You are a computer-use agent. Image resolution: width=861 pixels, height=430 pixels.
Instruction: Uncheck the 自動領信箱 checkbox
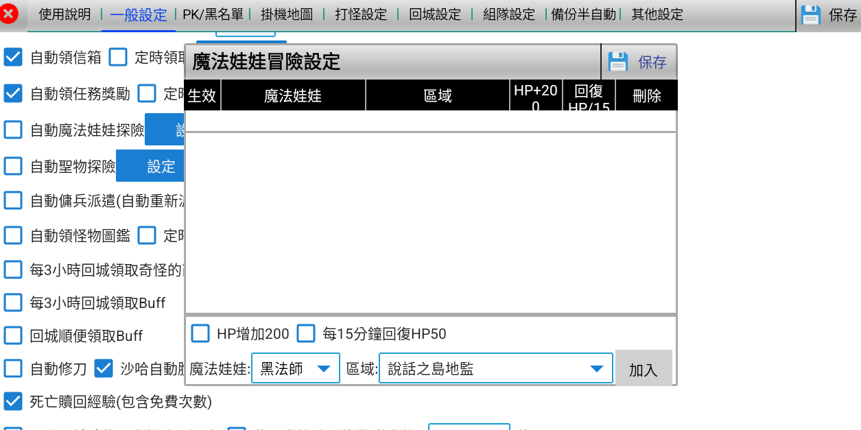(x=13, y=57)
